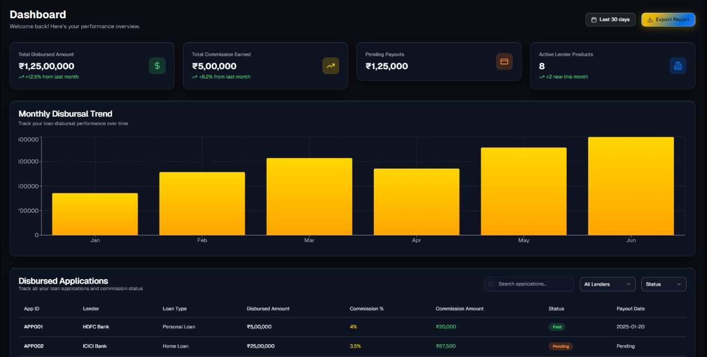
Task: Select the Jun bar in disbursal chart
Action: coord(631,186)
